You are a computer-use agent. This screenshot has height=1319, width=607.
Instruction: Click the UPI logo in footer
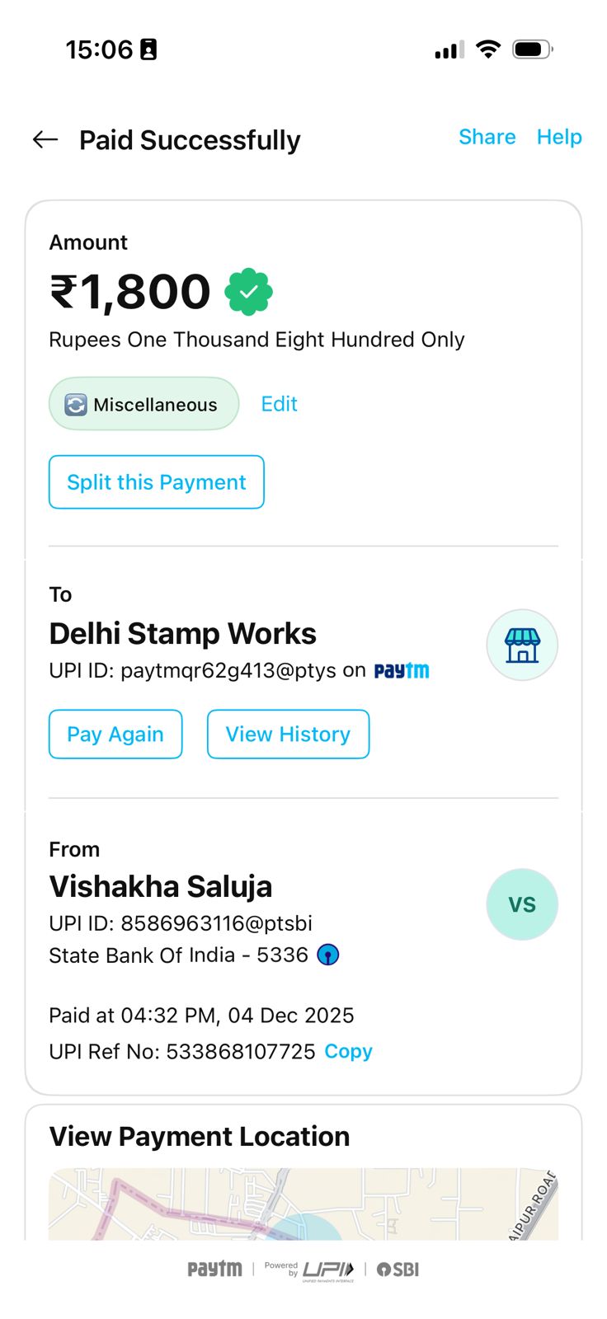pyautogui.click(x=328, y=1270)
